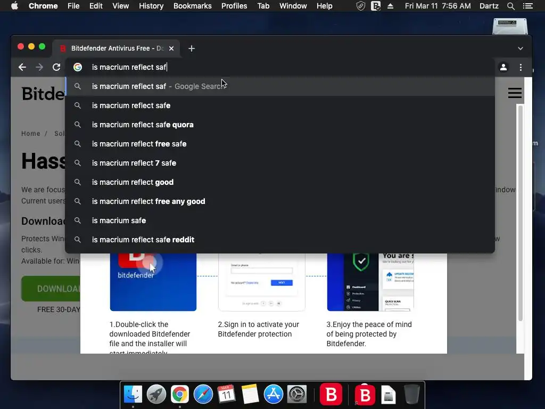Image resolution: width=545 pixels, height=409 pixels.
Task: Click the shield icon in the menu bar
Action: click(361, 6)
